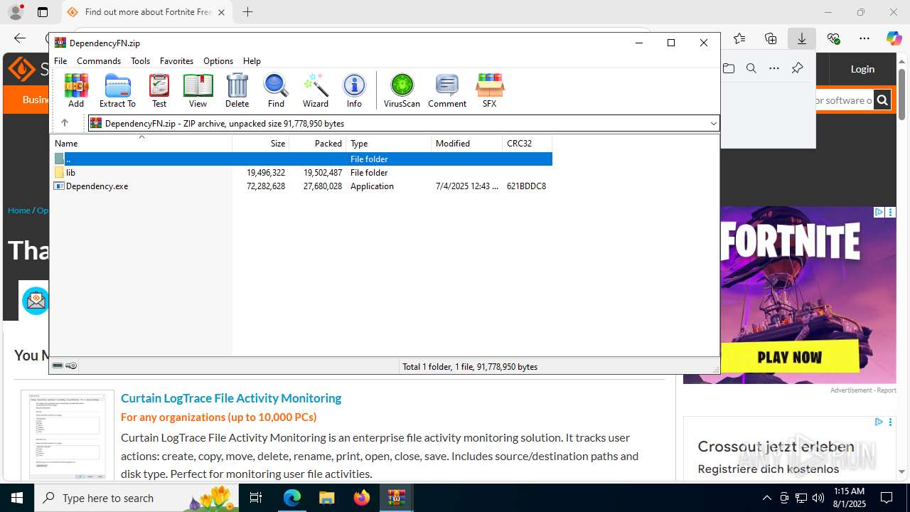Open the notification center icon

point(887,498)
